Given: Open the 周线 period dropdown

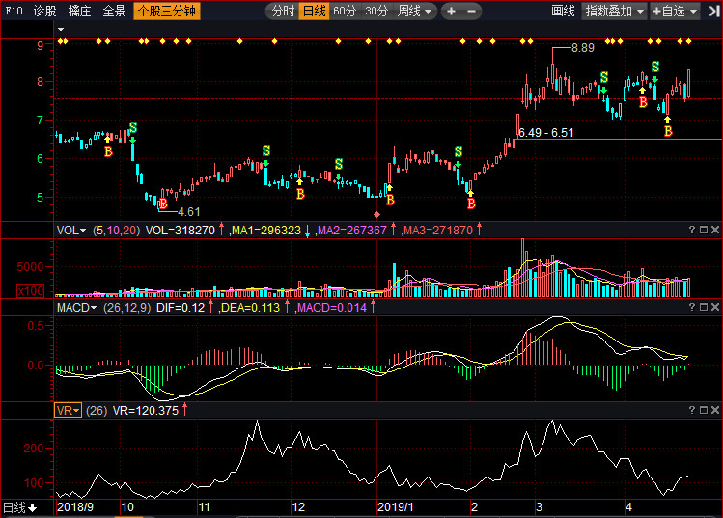Looking at the screenshot, I should tap(414, 11).
